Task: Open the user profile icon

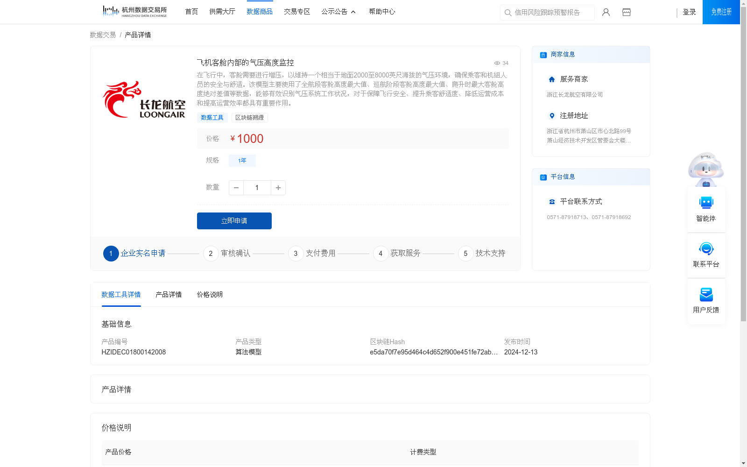Action: point(606,12)
